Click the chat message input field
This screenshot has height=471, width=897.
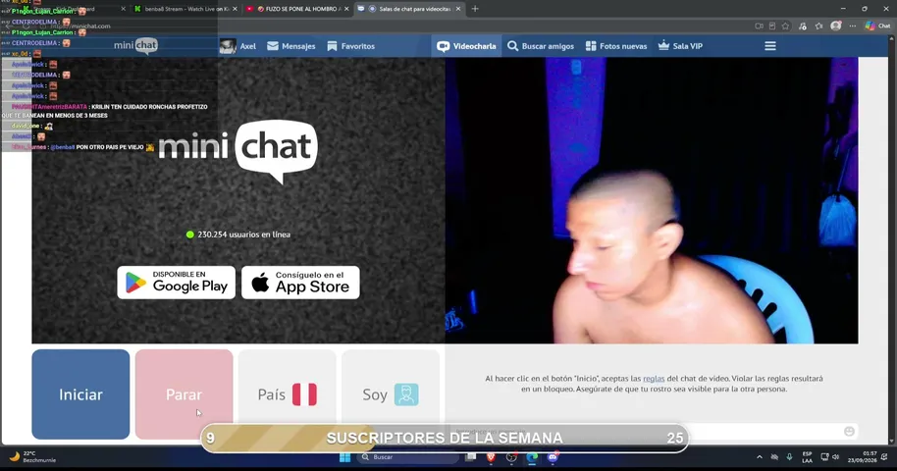647,431
